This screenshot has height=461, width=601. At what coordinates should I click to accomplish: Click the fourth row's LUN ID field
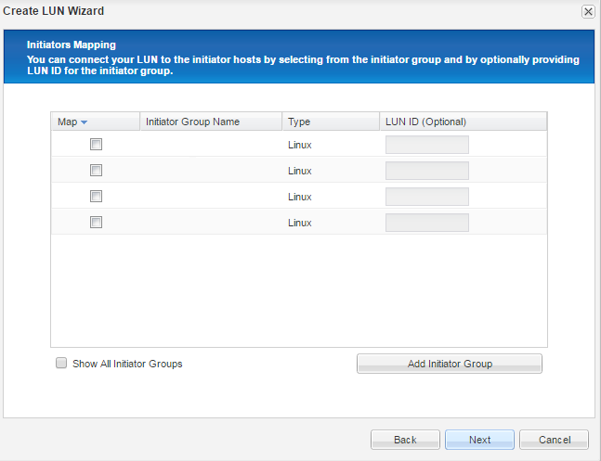[426, 223]
